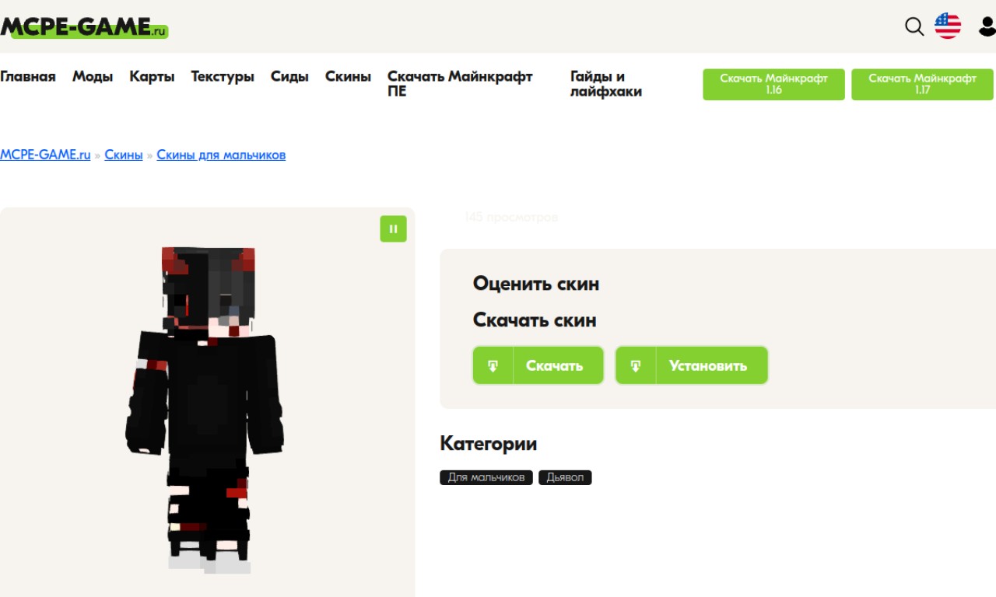The width and height of the screenshot is (996, 597).
Task: Click the Оценить скин heading
Action: click(x=536, y=284)
